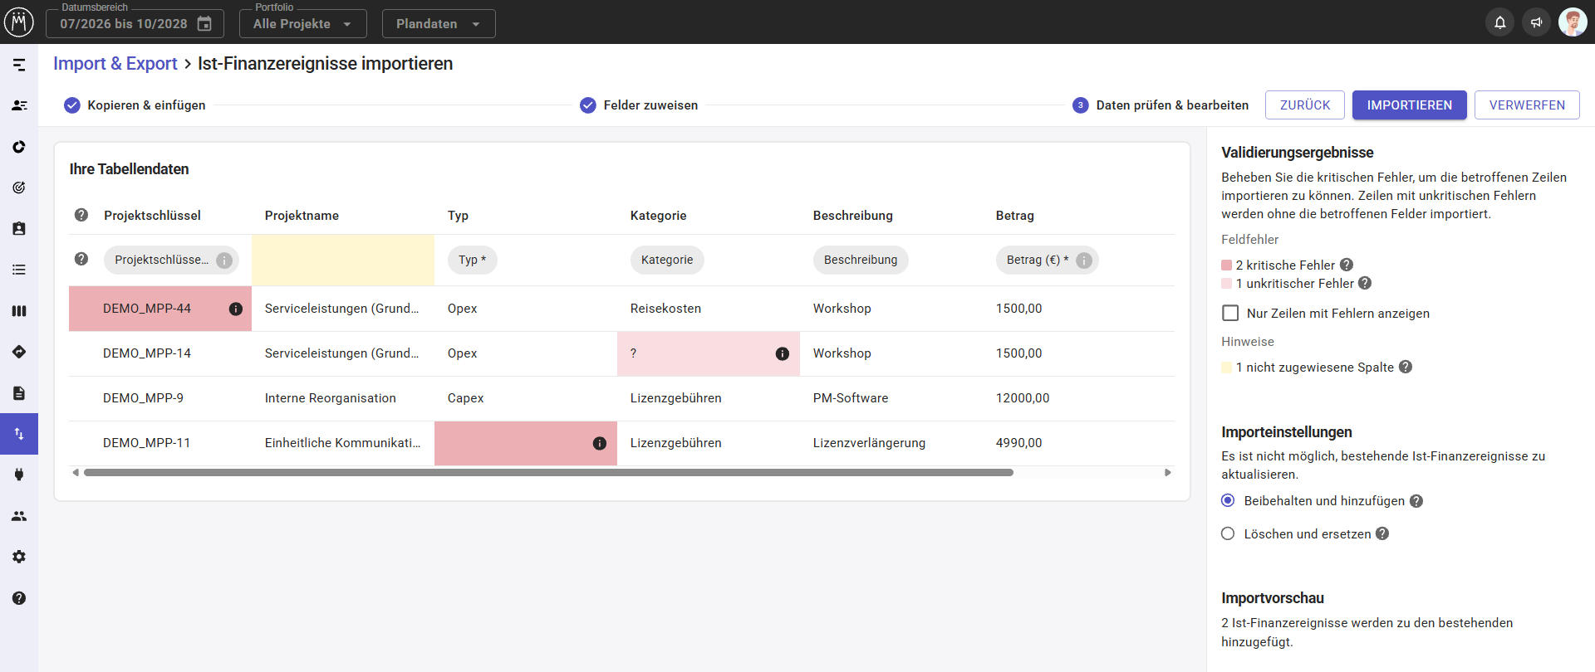Click help icon beside 'kritische Fehler'
The image size is (1595, 672).
coord(1347,265)
